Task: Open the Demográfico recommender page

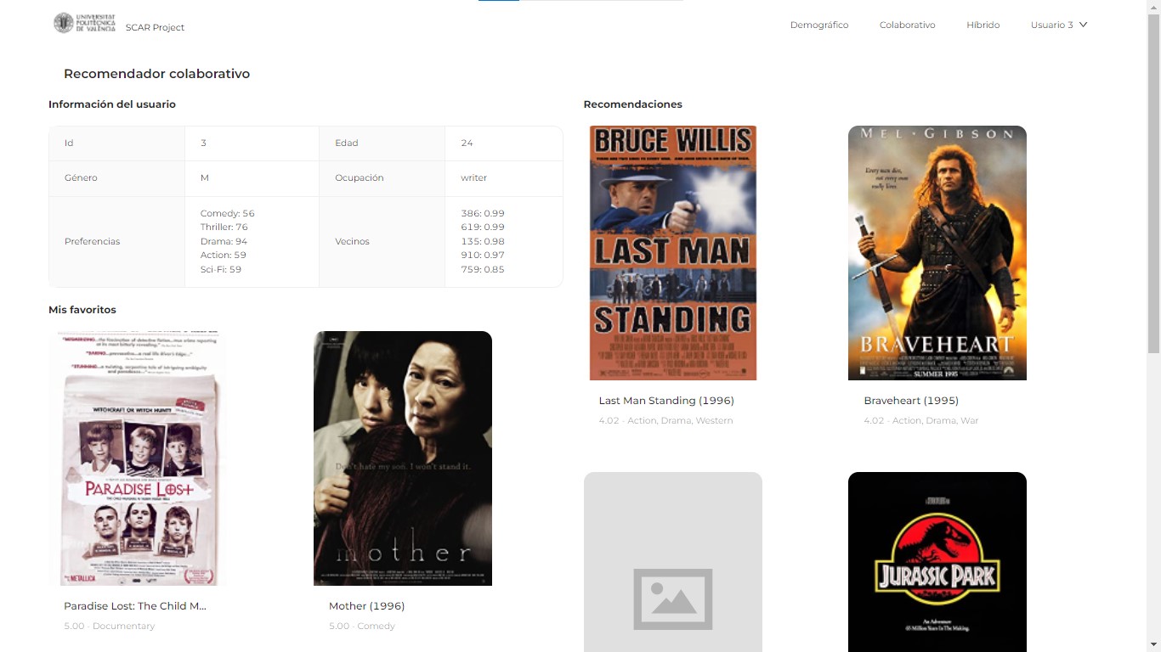Action: (x=819, y=25)
